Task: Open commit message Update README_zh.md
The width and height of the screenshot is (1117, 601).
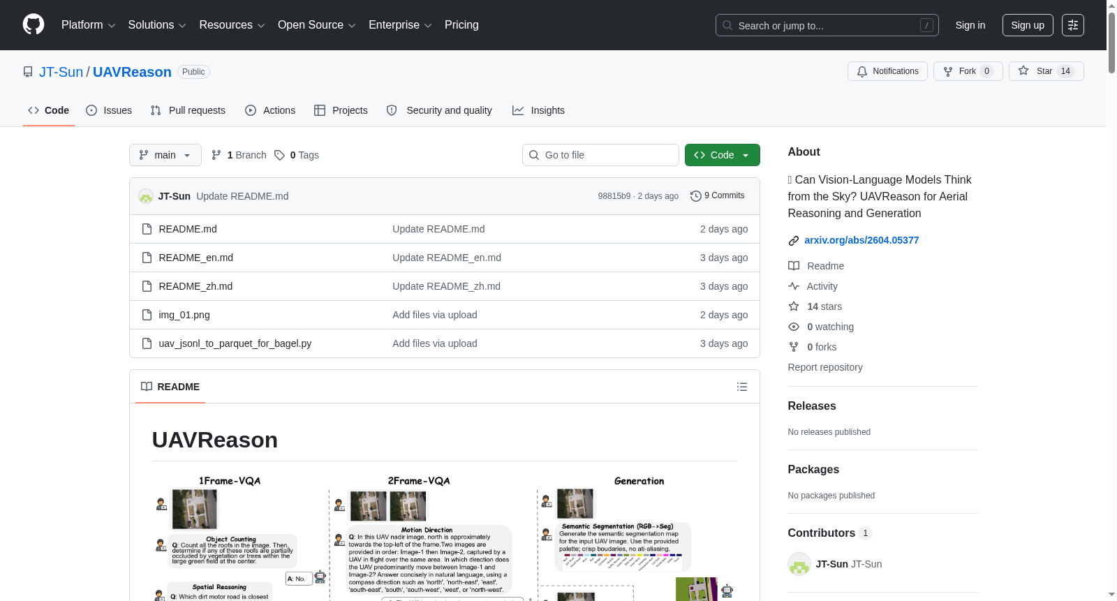Action: [446, 286]
